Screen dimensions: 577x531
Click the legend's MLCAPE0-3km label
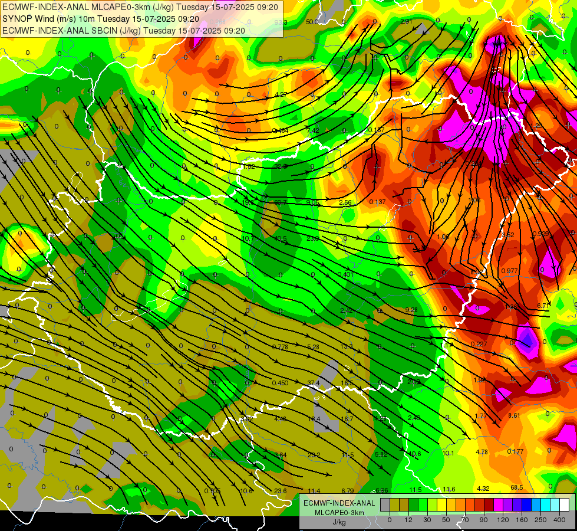[x=339, y=513]
